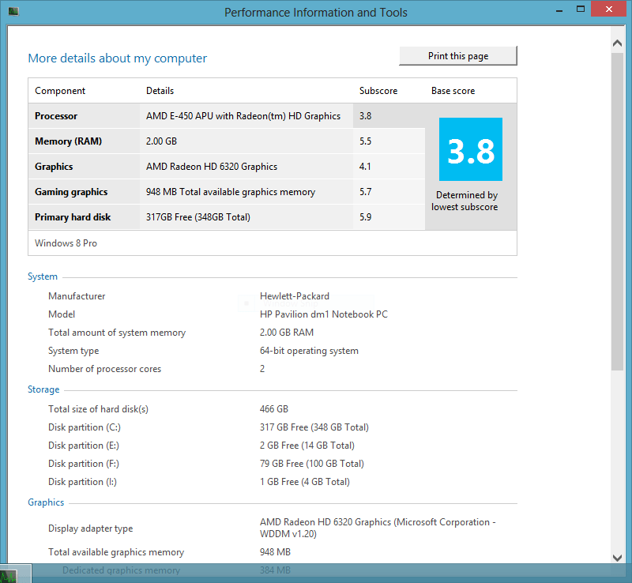Click the Number of processor cores label
This screenshot has width=632, height=583.
point(104,369)
